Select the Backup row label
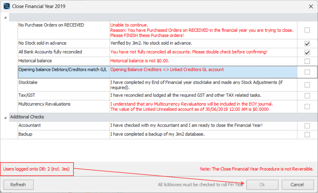This screenshot has height=193, width=318. 25,134
